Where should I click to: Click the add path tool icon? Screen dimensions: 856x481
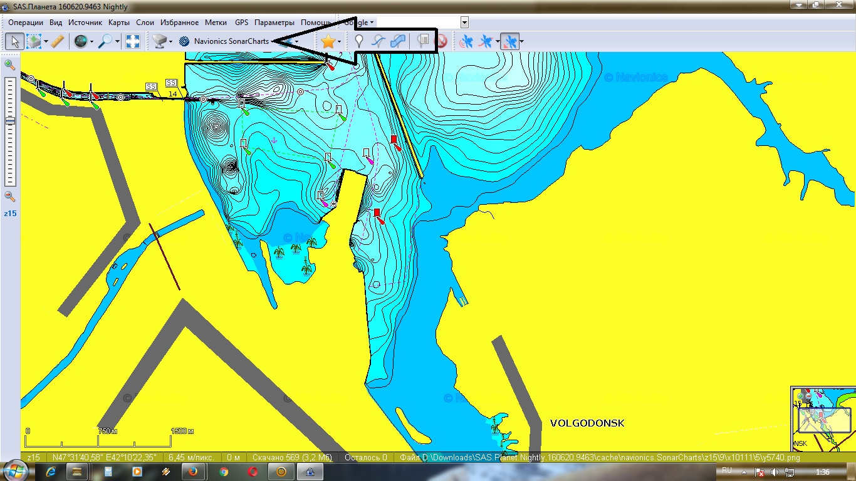coord(378,42)
